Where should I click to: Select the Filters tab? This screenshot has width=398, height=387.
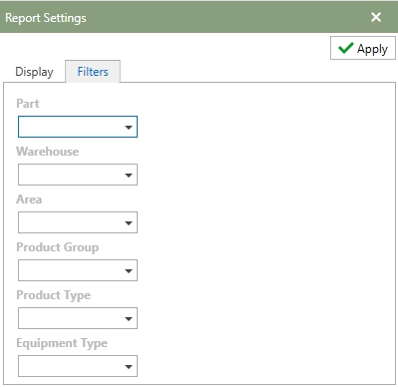(93, 72)
